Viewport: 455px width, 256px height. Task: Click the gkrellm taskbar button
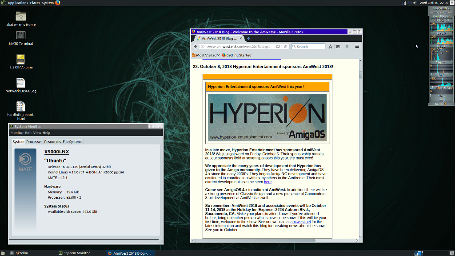[19, 253]
